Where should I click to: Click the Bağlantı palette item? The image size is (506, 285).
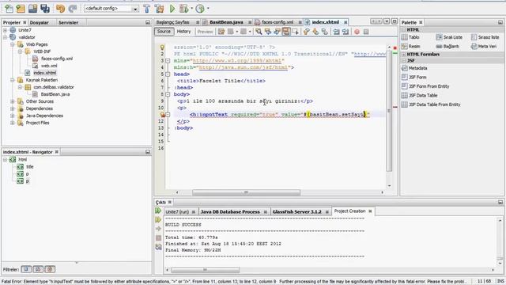click(447, 46)
